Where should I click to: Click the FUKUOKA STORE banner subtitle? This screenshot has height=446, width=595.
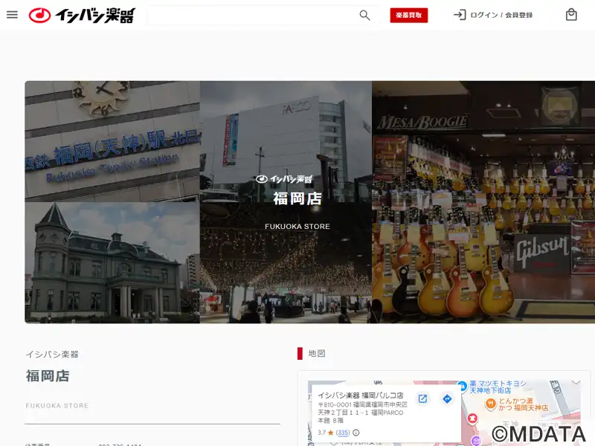pos(297,227)
